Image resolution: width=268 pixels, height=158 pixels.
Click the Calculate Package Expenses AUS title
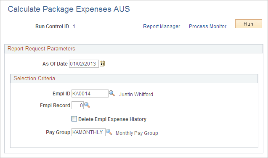pyautogui.click(x=69, y=9)
